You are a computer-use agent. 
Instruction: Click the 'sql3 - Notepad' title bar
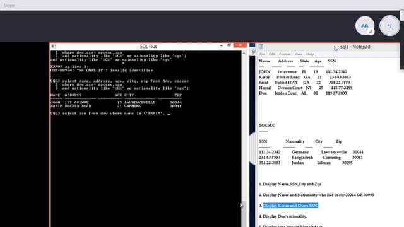[355, 47]
